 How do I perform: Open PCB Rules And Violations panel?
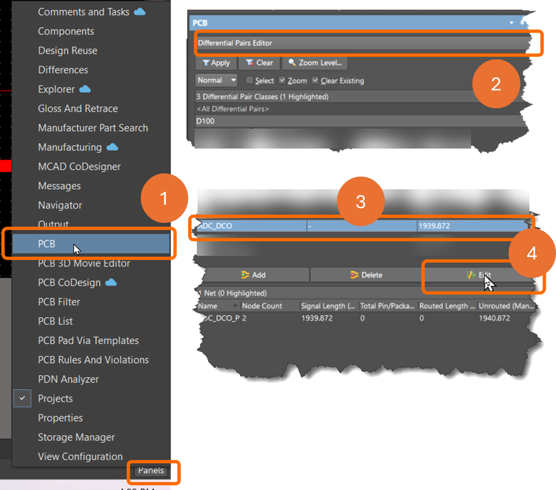[x=93, y=360]
